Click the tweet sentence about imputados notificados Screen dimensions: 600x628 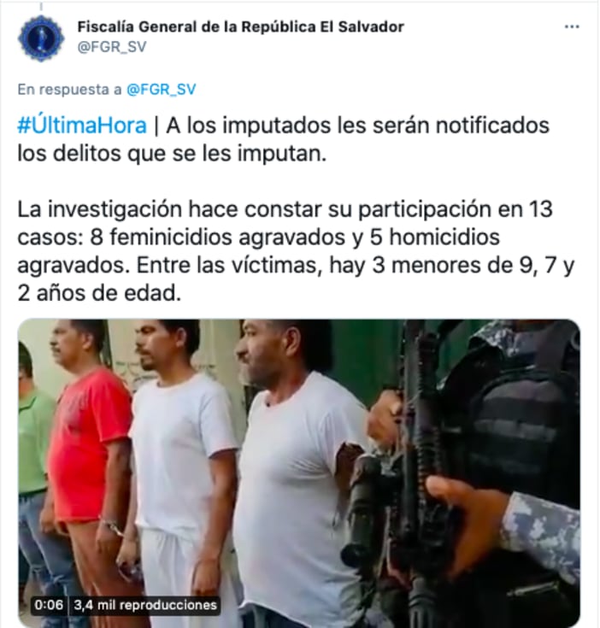(x=283, y=139)
